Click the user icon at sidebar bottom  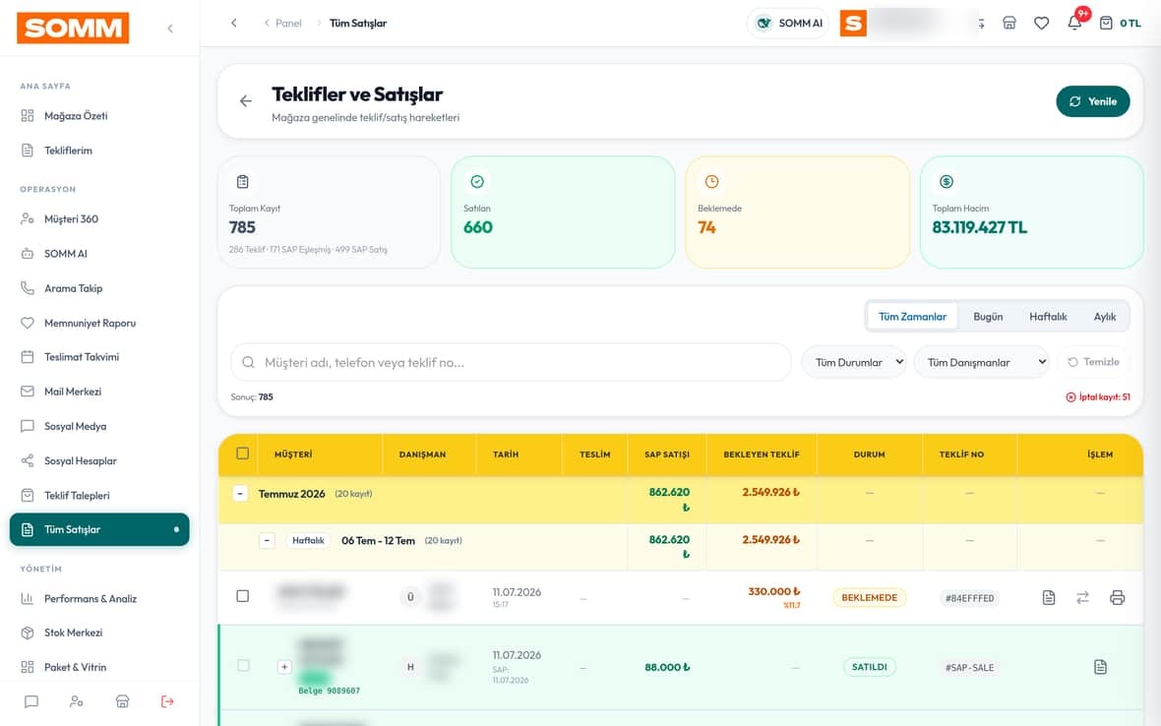(x=77, y=701)
